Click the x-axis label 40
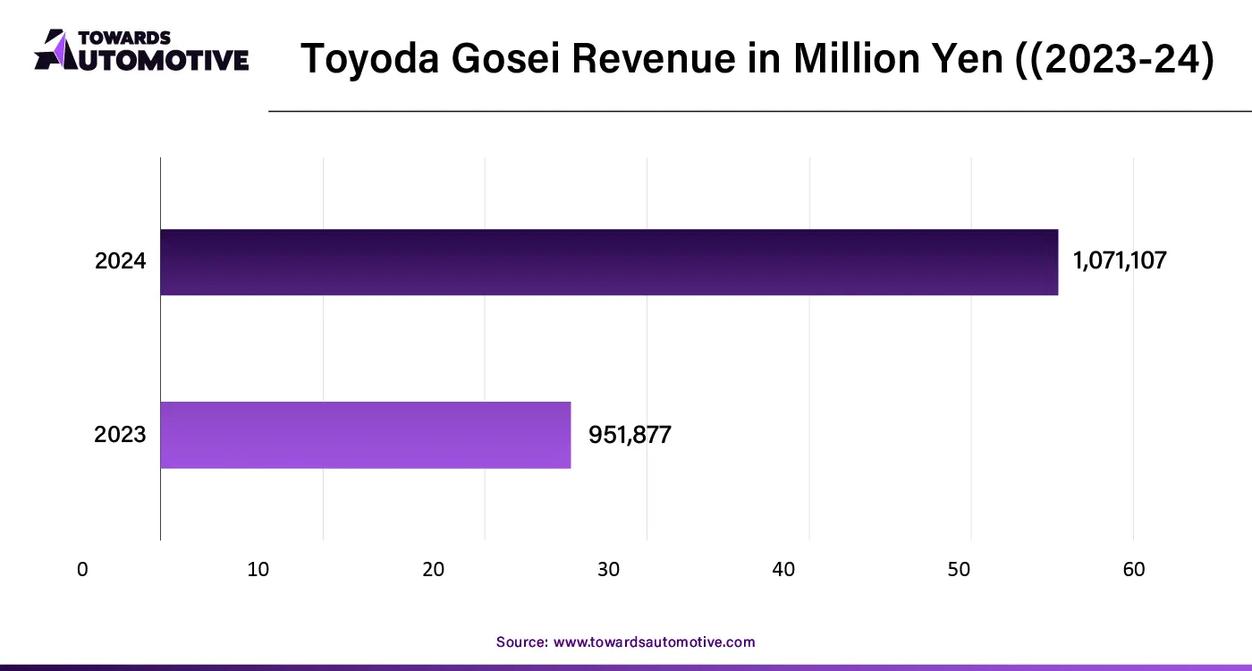Screen dimensions: 1252x671 783,569
